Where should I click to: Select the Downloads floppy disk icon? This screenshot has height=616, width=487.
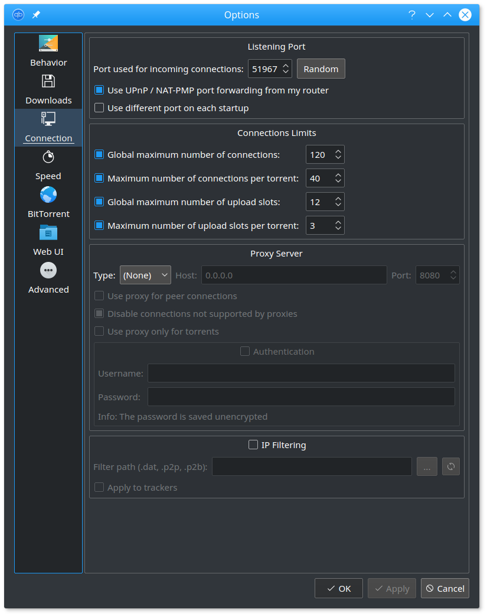(x=48, y=82)
